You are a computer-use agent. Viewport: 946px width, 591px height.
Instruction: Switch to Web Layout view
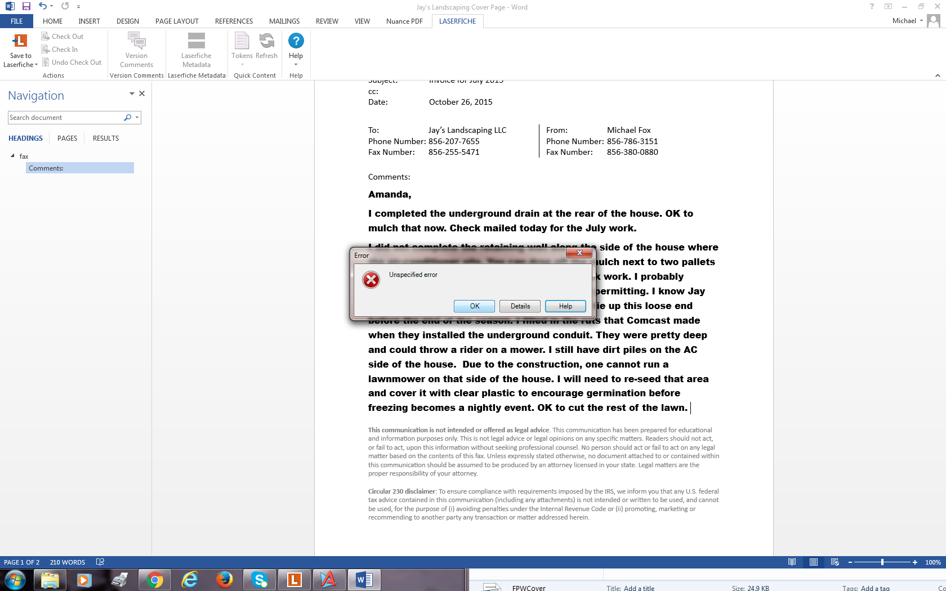tap(835, 562)
